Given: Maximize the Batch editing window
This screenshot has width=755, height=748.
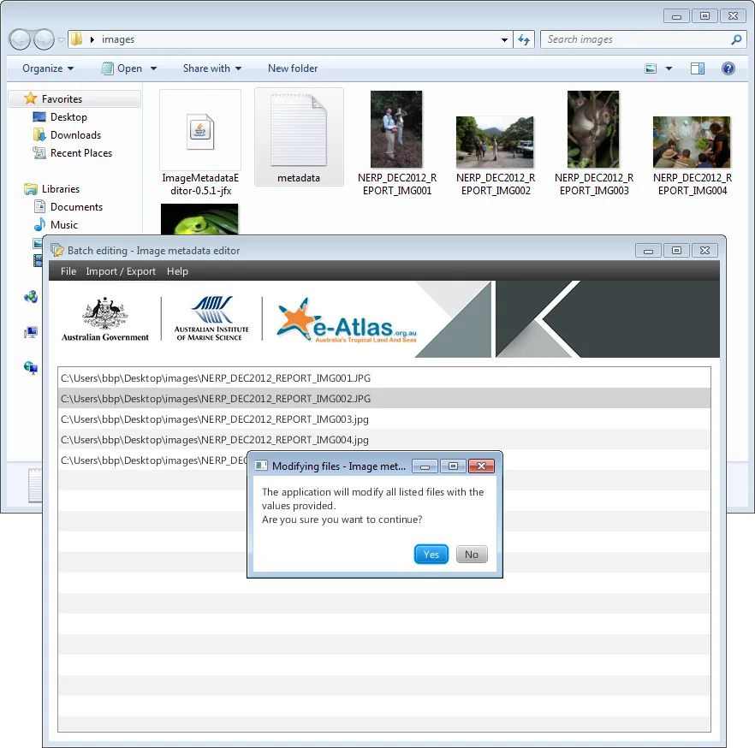Looking at the screenshot, I should coord(676,250).
